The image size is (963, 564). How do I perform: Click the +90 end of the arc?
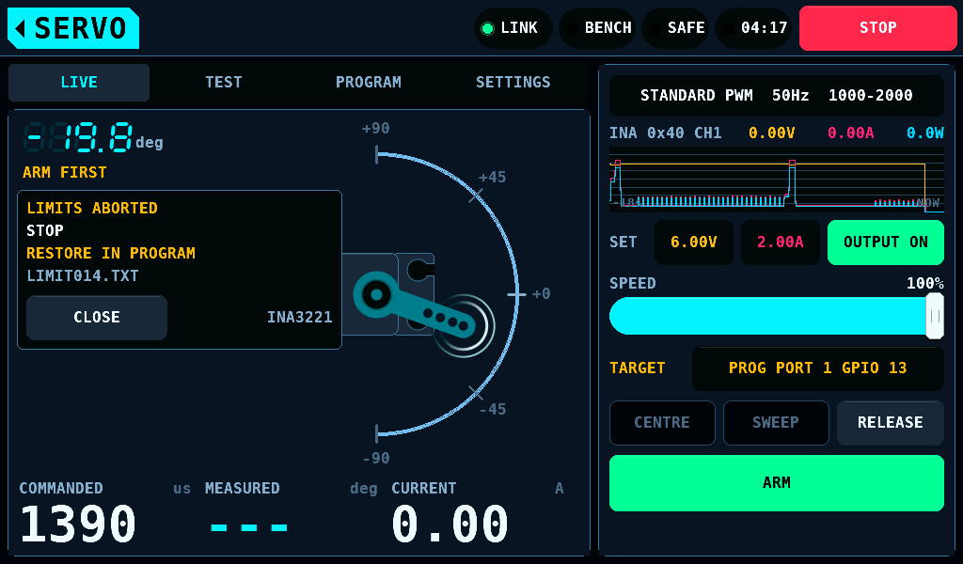tap(377, 155)
